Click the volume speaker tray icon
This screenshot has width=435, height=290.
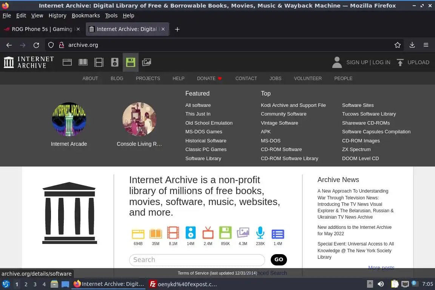pyautogui.click(x=381, y=284)
